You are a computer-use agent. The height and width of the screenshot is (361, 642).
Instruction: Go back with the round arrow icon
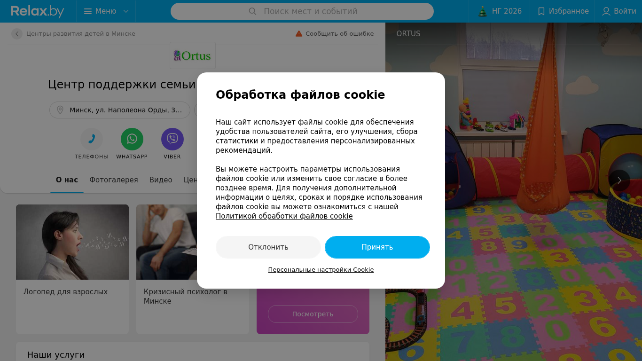[17, 34]
